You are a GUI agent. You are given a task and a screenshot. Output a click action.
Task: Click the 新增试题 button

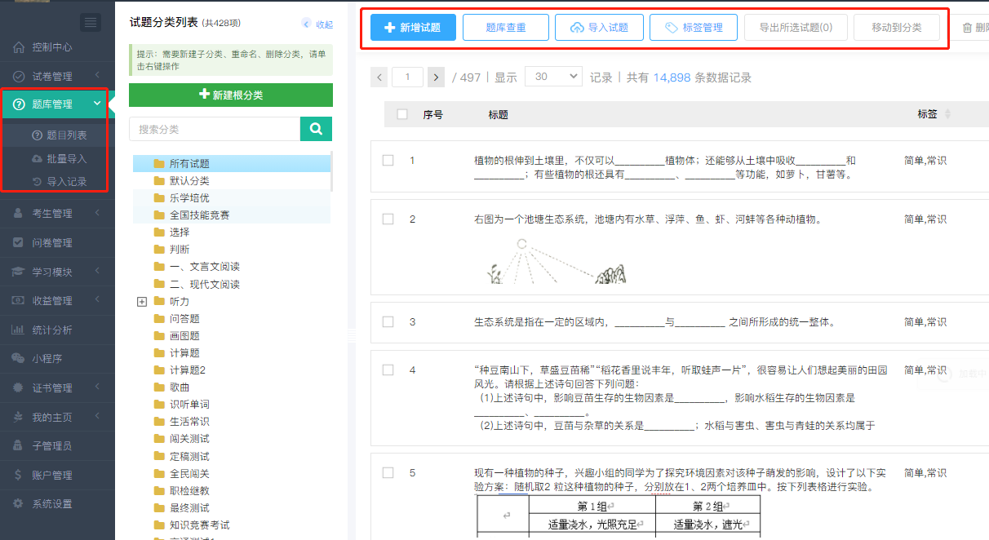pos(413,27)
